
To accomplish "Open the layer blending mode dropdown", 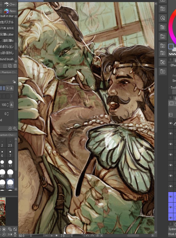I will pyautogui.click(x=172, y=103).
